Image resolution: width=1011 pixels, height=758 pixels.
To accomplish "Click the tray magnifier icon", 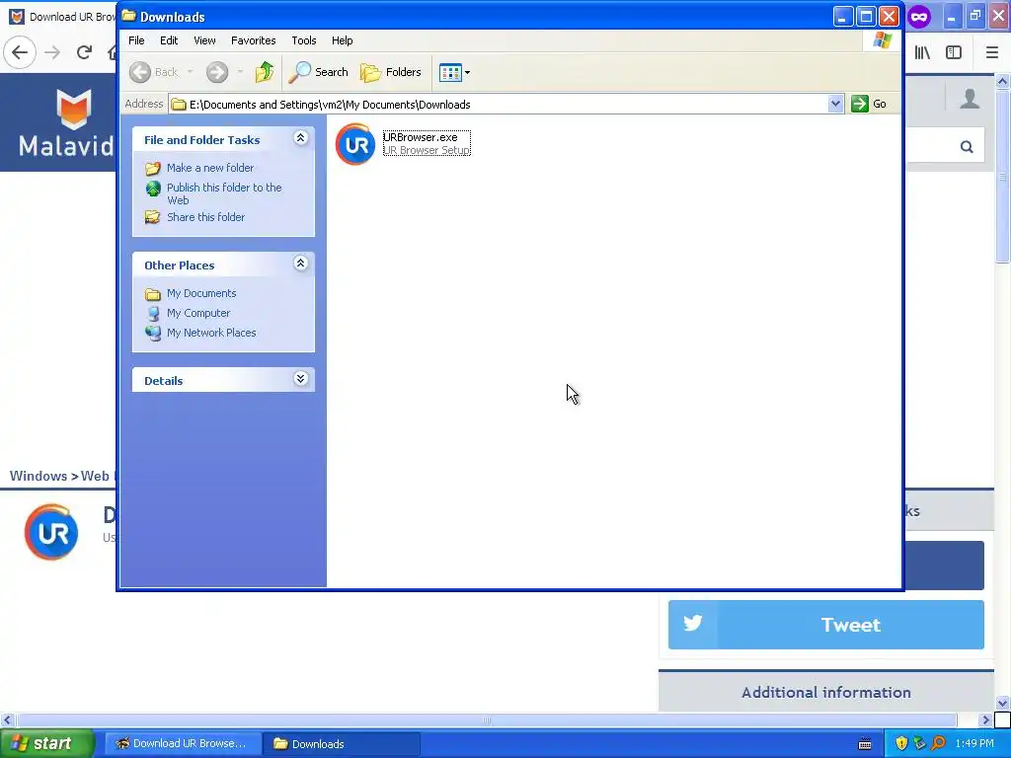I will click(x=938, y=743).
